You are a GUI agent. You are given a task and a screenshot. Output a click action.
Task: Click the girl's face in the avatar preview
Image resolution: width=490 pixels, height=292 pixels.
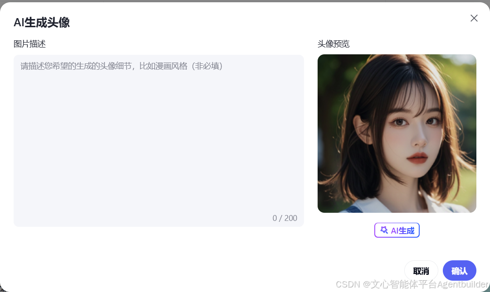click(x=411, y=134)
